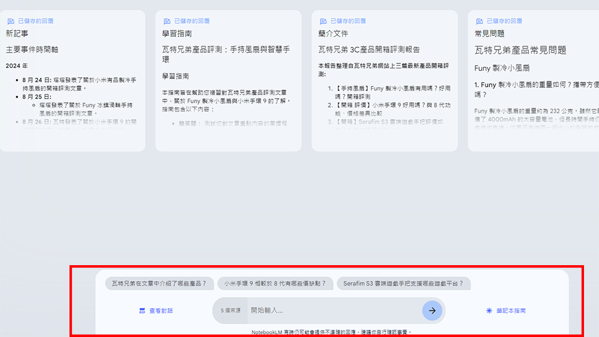Open the 新記事 saved response card

pos(72,81)
